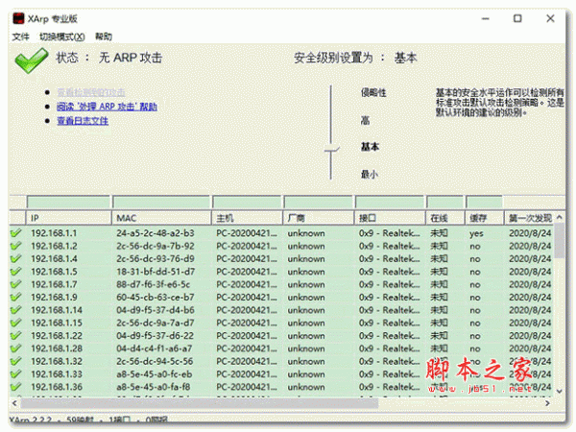Click the large green status checkmark icon
The image size is (576, 432).
(x=31, y=60)
